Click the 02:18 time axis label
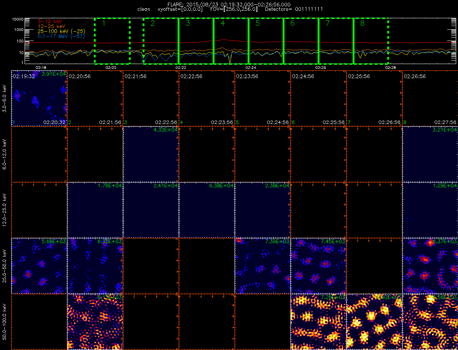 [x=41, y=68]
